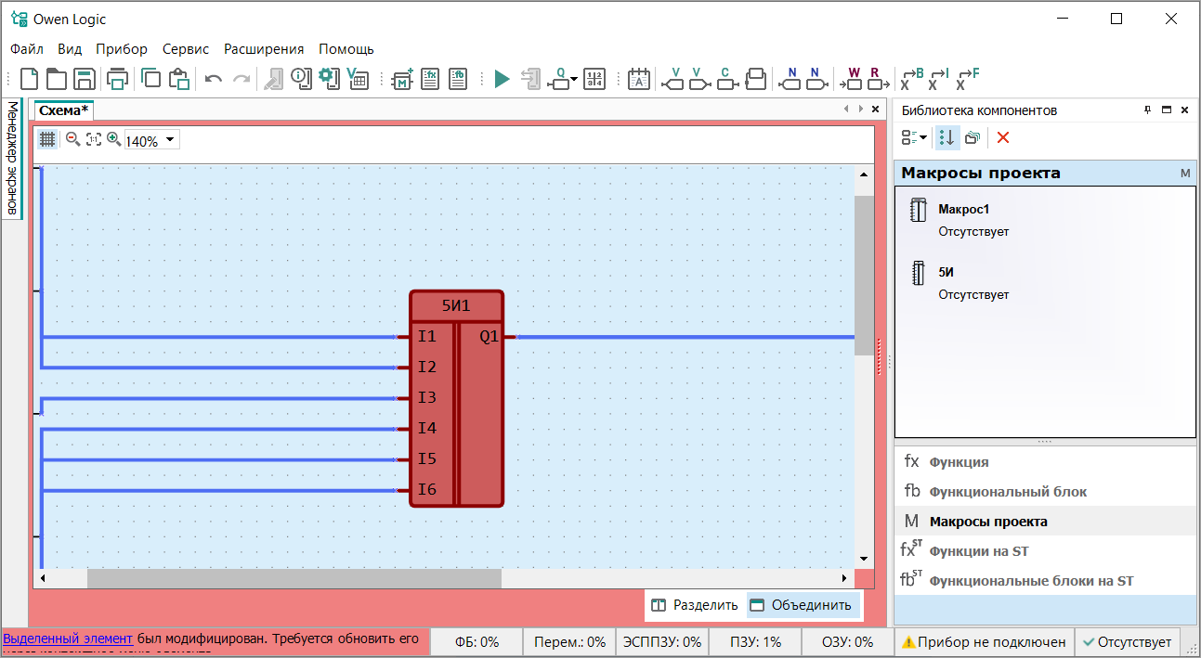Close the component library panel
This screenshot has height=658, width=1201.
(1184, 110)
